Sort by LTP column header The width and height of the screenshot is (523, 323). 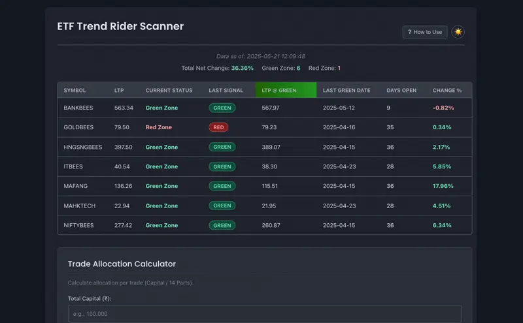pos(119,90)
